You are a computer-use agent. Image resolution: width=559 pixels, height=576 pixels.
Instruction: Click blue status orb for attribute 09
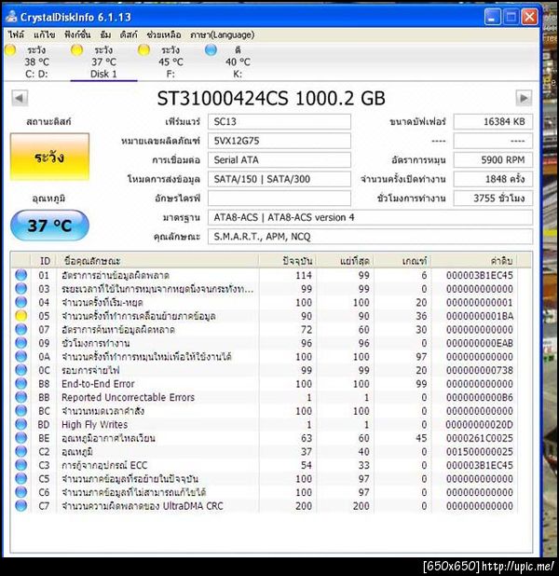pyautogui.click(x=21, y=343)
